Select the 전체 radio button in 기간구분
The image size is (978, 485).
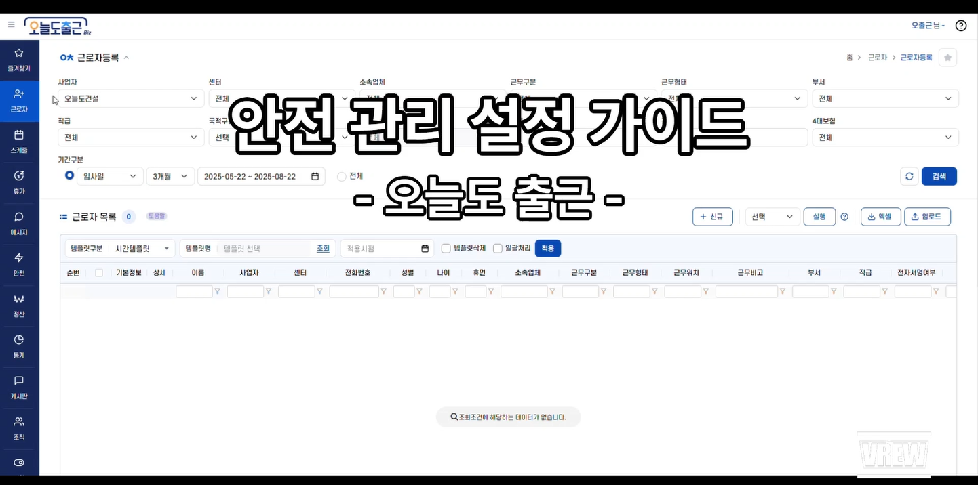coord(341,176)
